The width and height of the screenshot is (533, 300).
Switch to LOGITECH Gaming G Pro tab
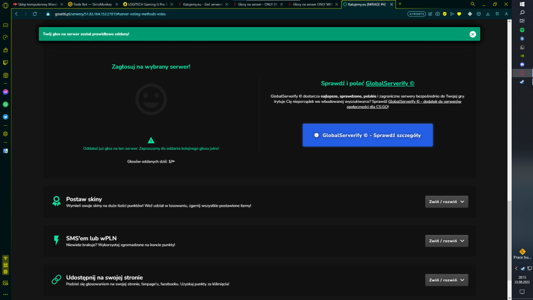(148, 4)
